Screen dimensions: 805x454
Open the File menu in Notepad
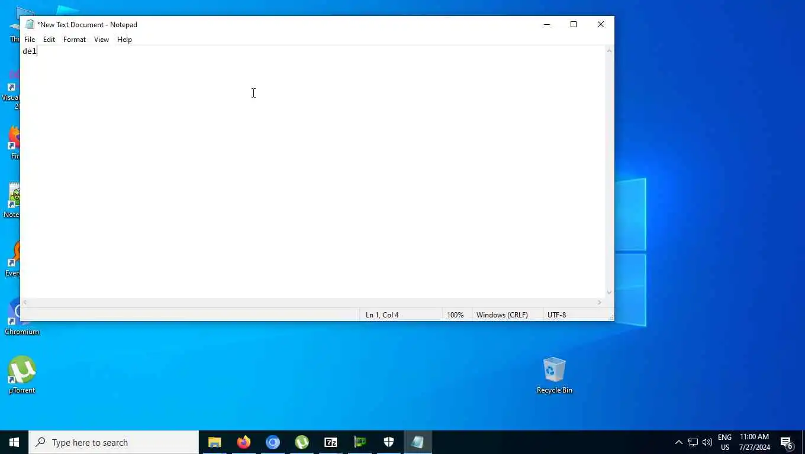point(30,40)
